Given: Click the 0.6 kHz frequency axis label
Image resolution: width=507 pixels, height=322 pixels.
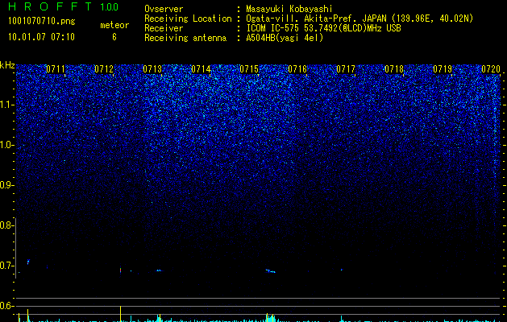Looking at the screenshot, I should tap(7, 306).
